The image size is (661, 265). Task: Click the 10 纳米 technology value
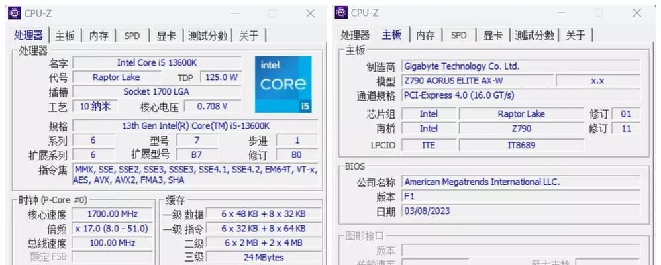coord(95,107)
